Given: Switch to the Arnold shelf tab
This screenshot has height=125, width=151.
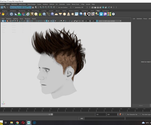Looking at the screenshot, I should tap(51, 11).
